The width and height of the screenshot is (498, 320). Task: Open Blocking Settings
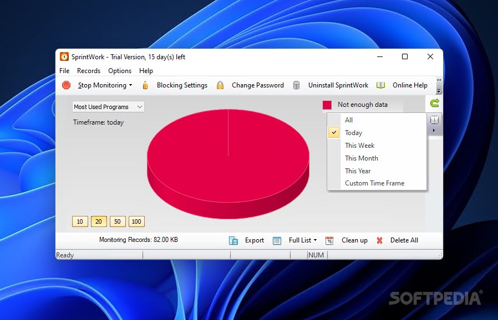[x=182, y=85]
